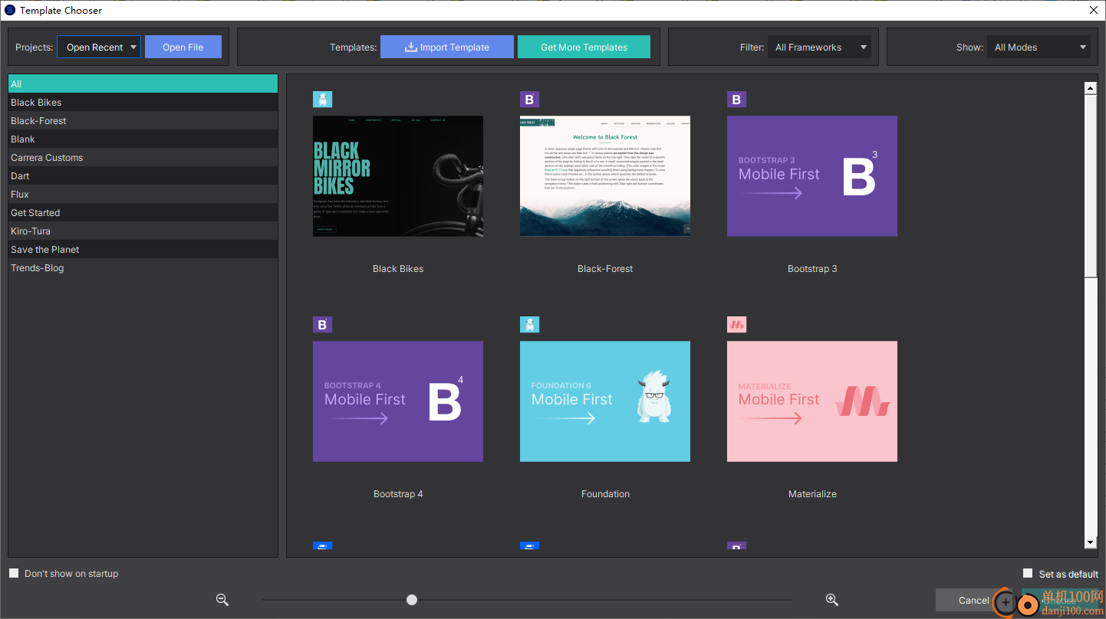Image resolution: width=1106 pixels, height=619 pixels.
Task: Tick the Set as default checkbox
Action: click(x=1028, y=573)
